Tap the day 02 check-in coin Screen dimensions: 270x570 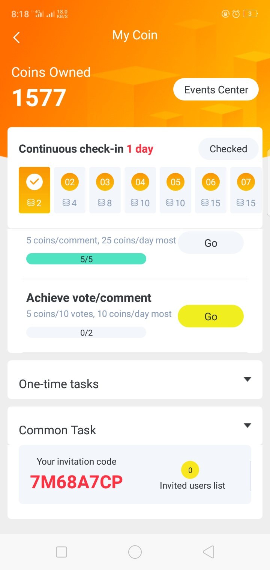[x=70, y=183]
